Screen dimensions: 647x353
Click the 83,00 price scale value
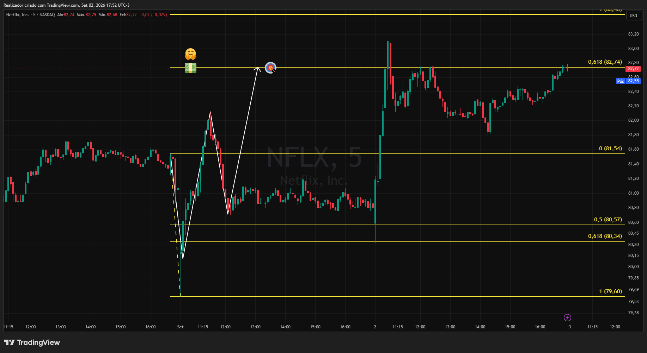point(633,49)
